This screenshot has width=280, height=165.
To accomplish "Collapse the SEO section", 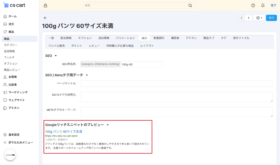I will tap(55, 56).
